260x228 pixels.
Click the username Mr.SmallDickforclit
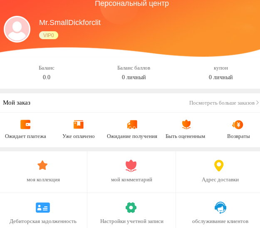pos(70,23)
